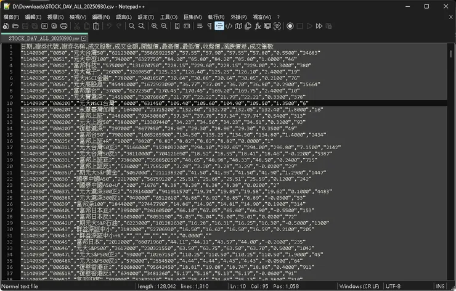Close the STOCK_DAY_ALL_20250930.csv tab with its X
The width and height of the screenshot is (456, 291).
84,38
